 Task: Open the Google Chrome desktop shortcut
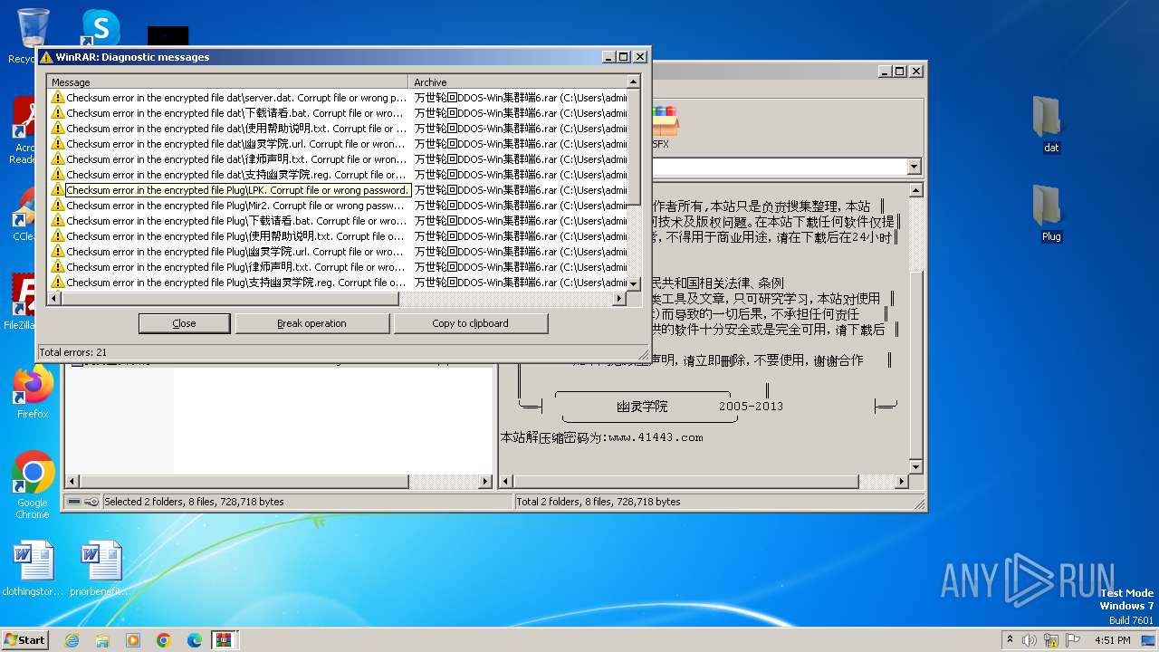33,484
